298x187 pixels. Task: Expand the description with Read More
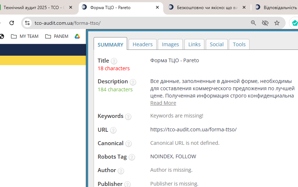click(163, 103)
